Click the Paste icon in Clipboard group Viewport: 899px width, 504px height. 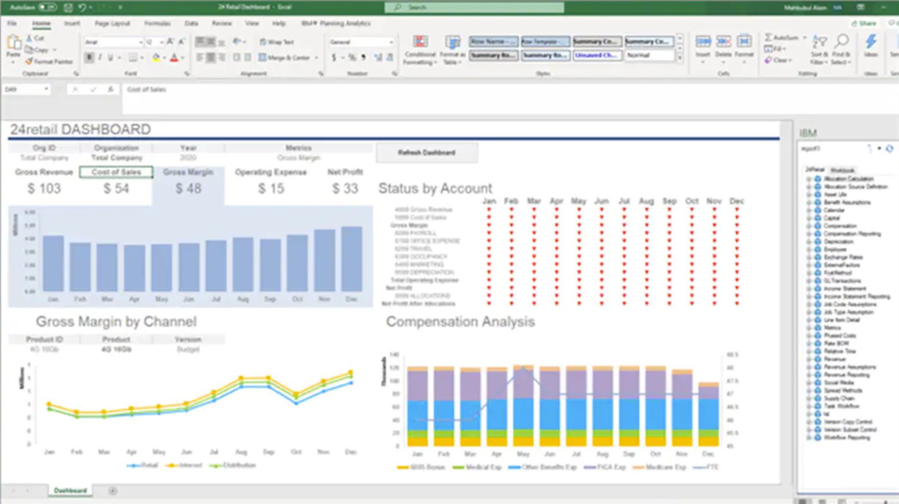click(13, 42)
